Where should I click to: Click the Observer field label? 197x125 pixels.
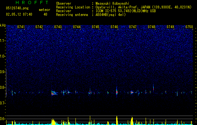(x=64, y=3)
